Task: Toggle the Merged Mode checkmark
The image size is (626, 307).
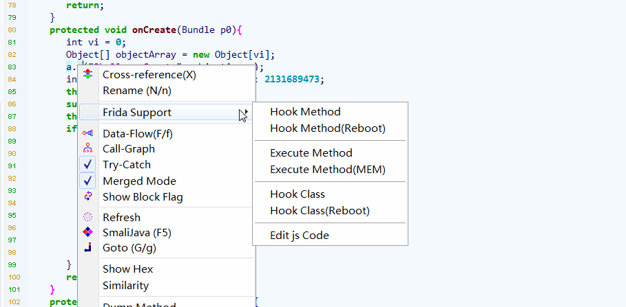Action: [87, 181]
